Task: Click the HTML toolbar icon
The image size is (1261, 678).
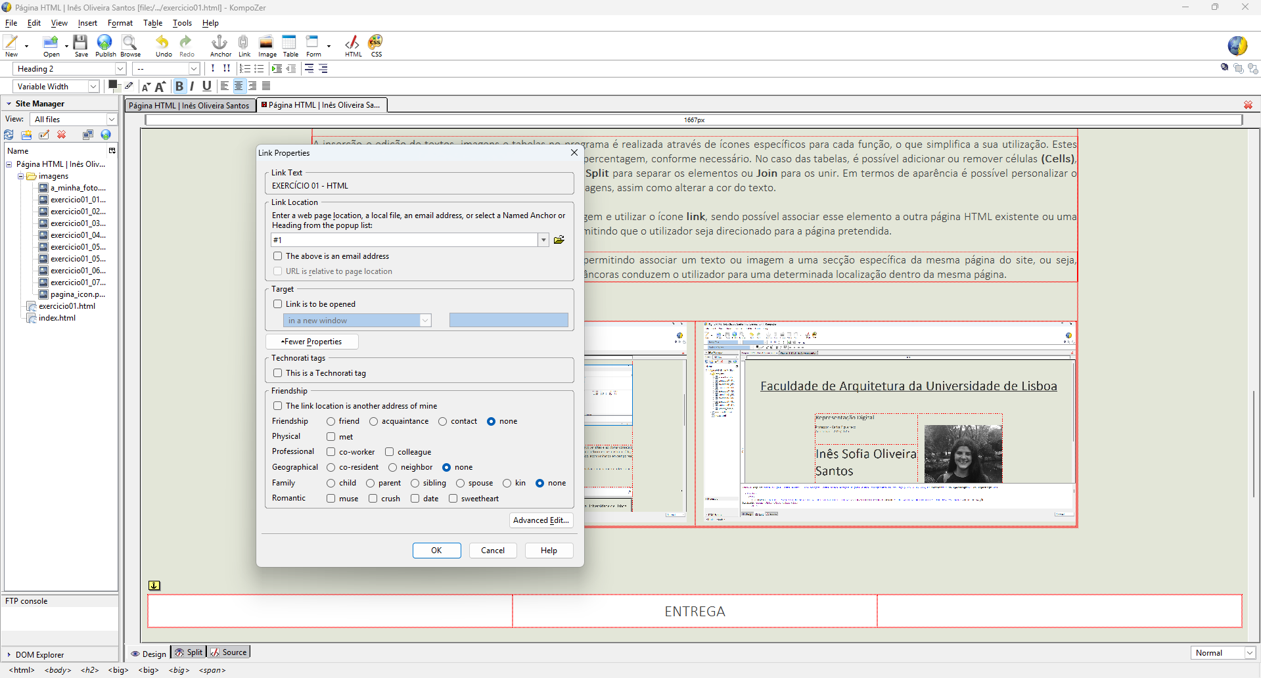Action: coord(353,44)
